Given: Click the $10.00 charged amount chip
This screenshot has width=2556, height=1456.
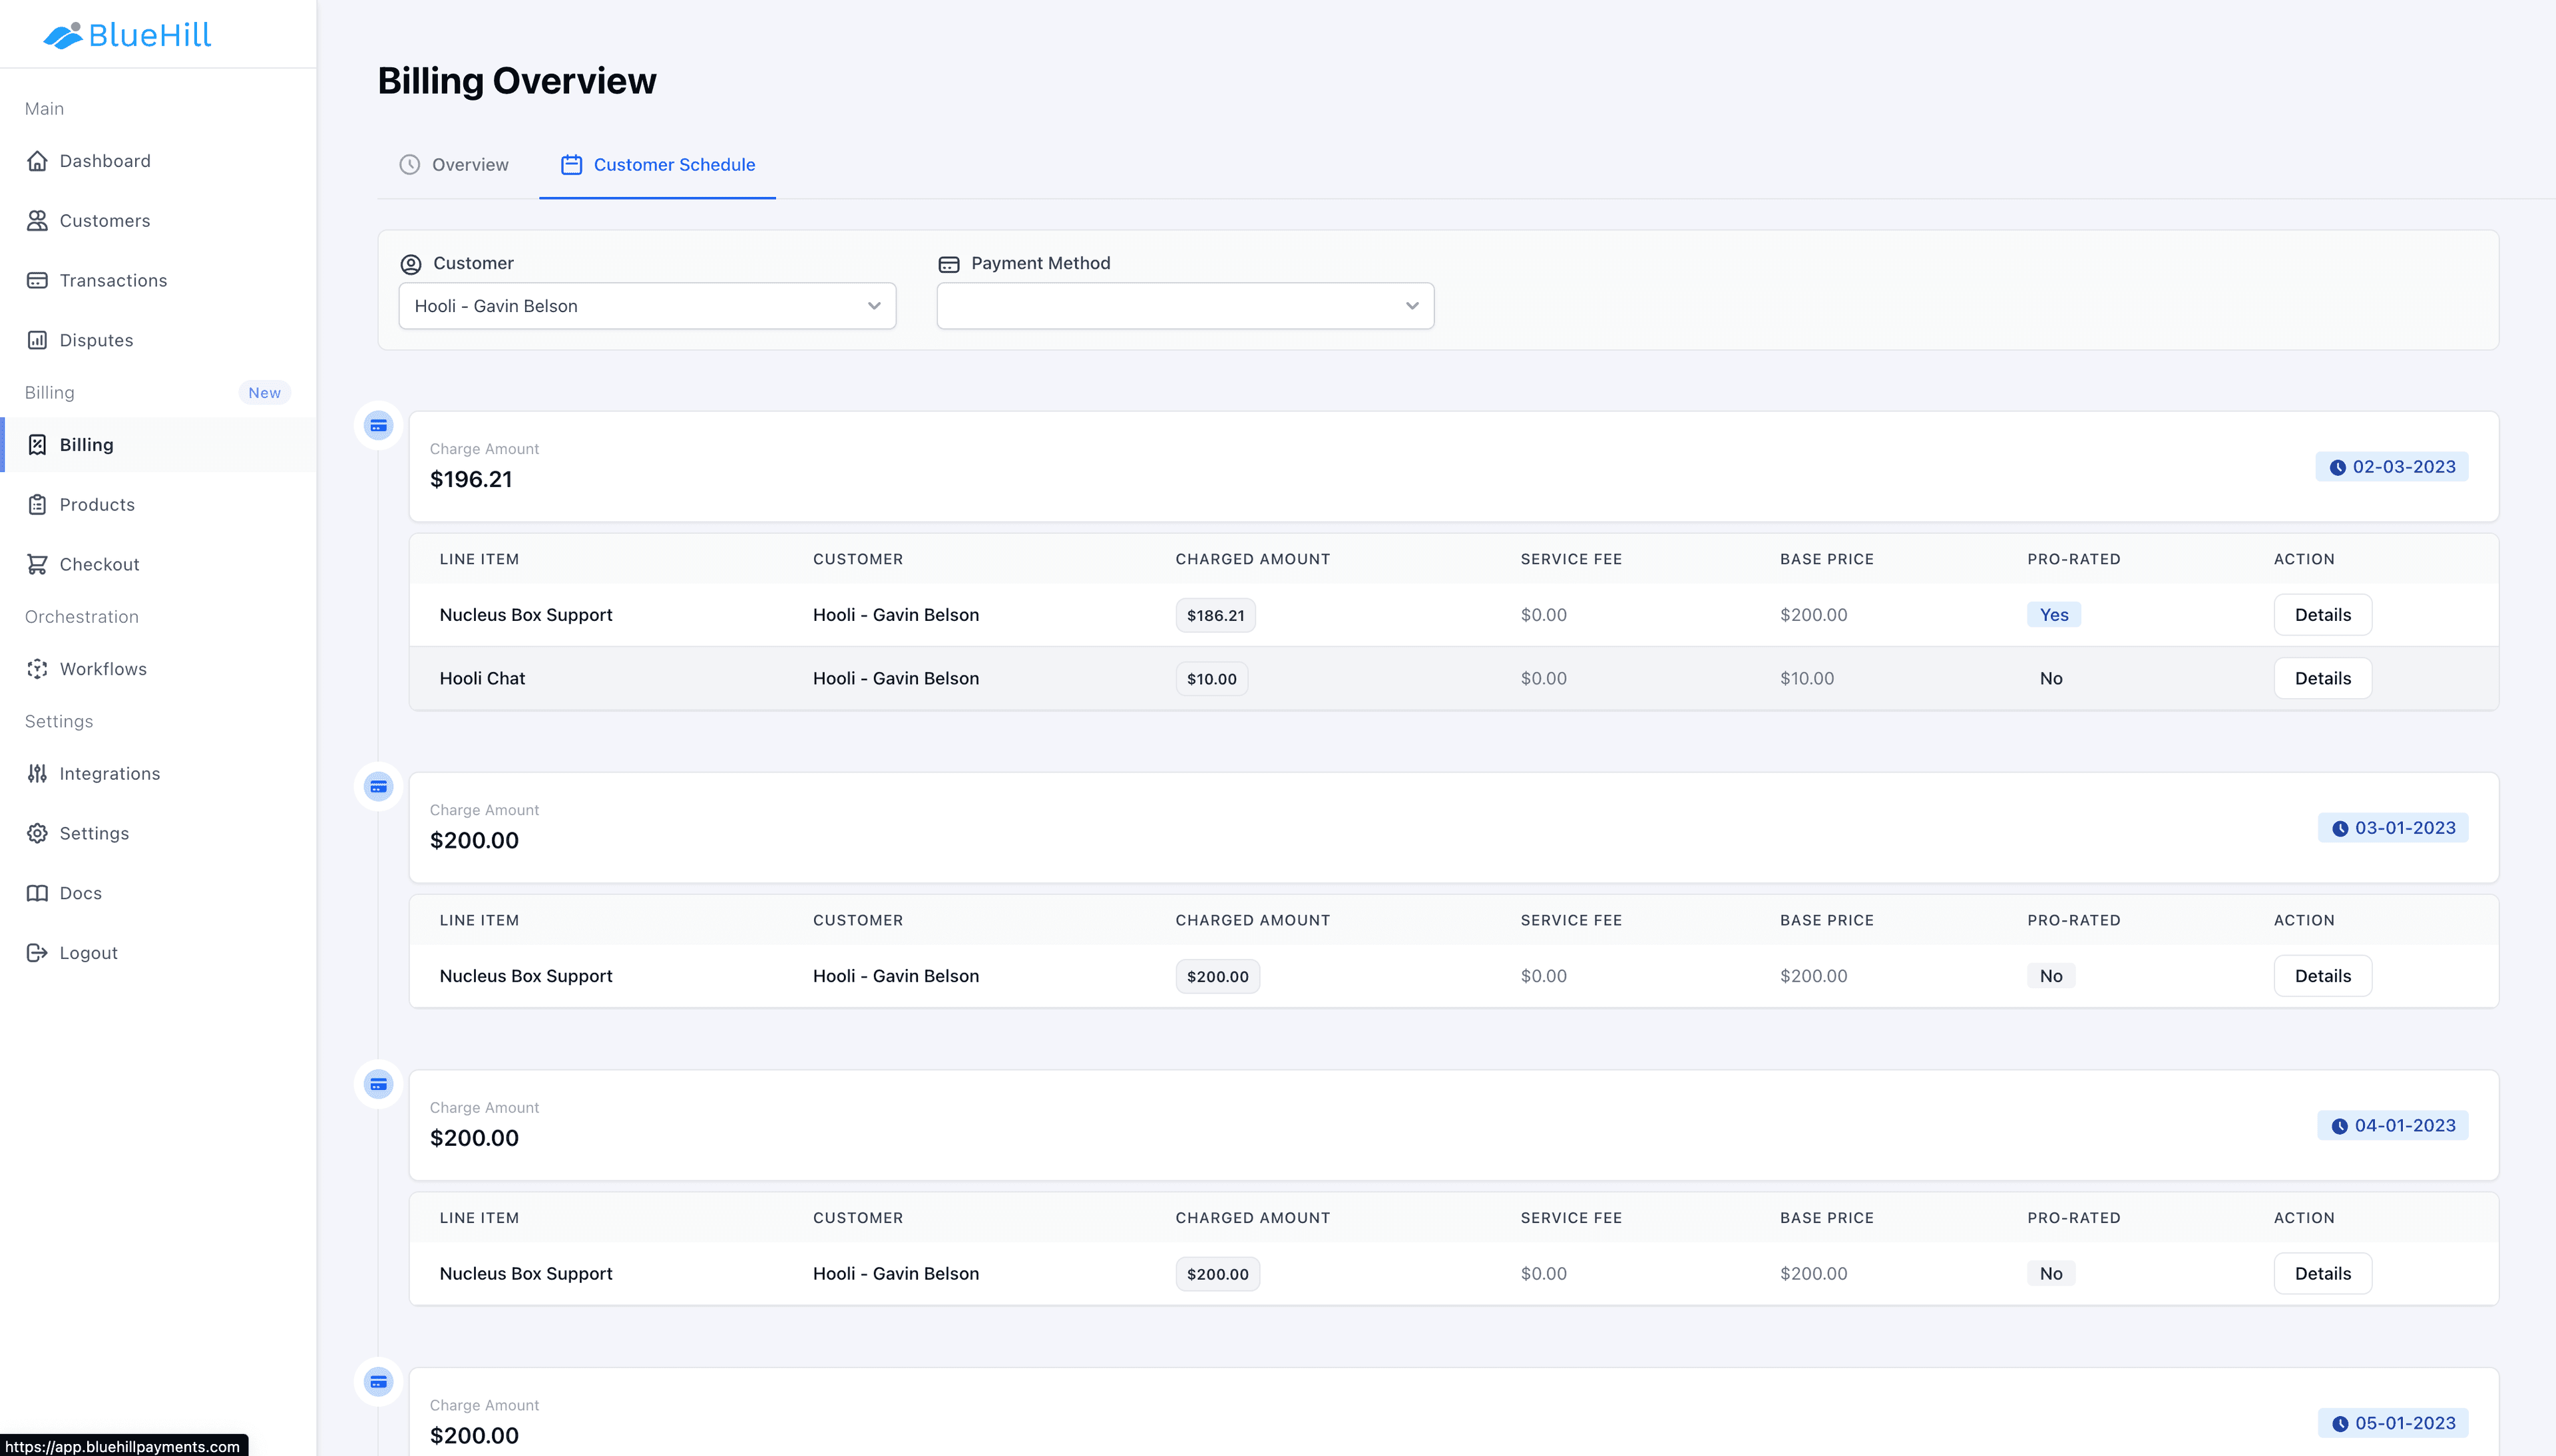Looking at the screenshot, I should click(x=1211, y=679).
